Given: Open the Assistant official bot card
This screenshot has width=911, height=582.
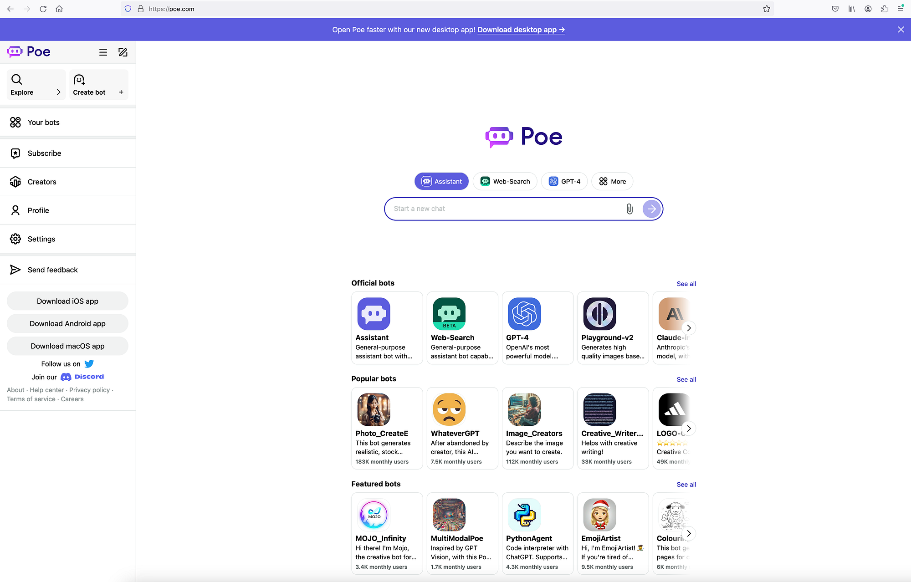Looking at the screenshot, I should (387, 328).
